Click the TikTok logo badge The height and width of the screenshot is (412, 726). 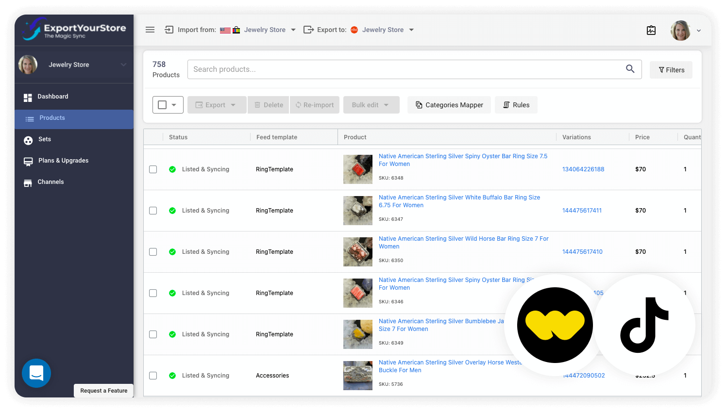(x=644, y=325)
